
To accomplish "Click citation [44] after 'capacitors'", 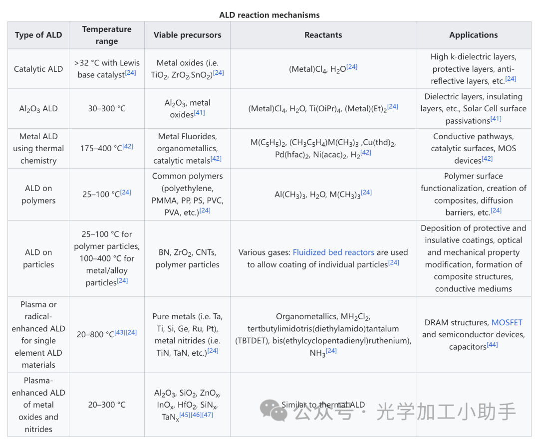I will 492,345.
